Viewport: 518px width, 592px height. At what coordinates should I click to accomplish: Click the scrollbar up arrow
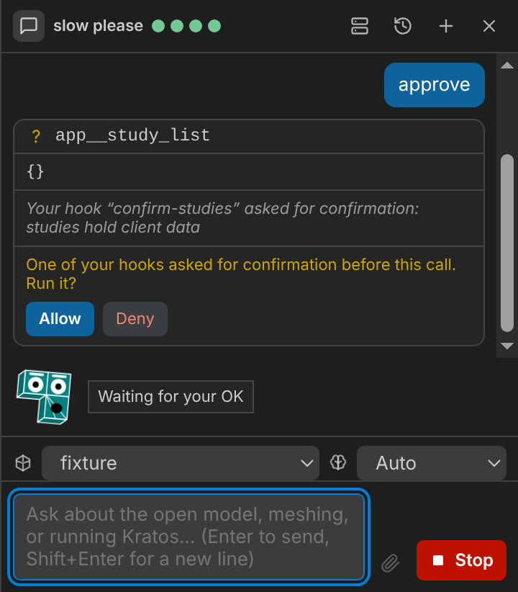[x=507, y=66]
